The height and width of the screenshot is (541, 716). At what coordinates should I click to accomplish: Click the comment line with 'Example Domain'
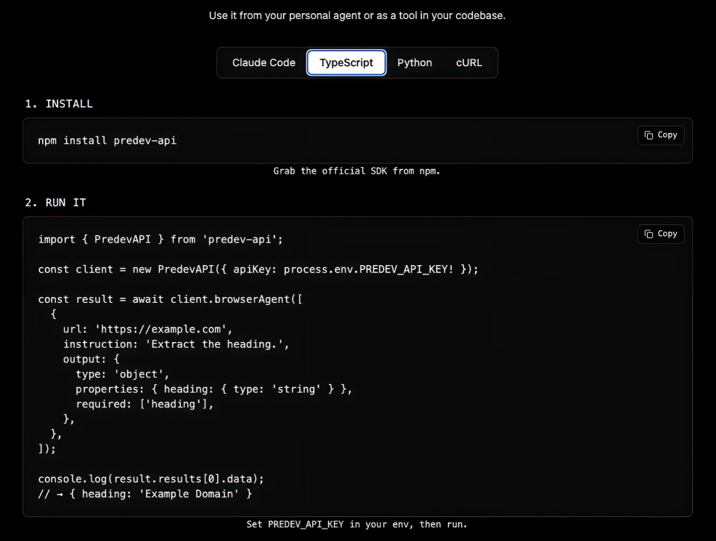(145, 494)
